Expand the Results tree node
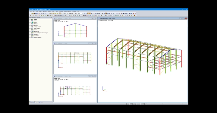This screenshot has width=217, height=113. click(x=30, y=22)
